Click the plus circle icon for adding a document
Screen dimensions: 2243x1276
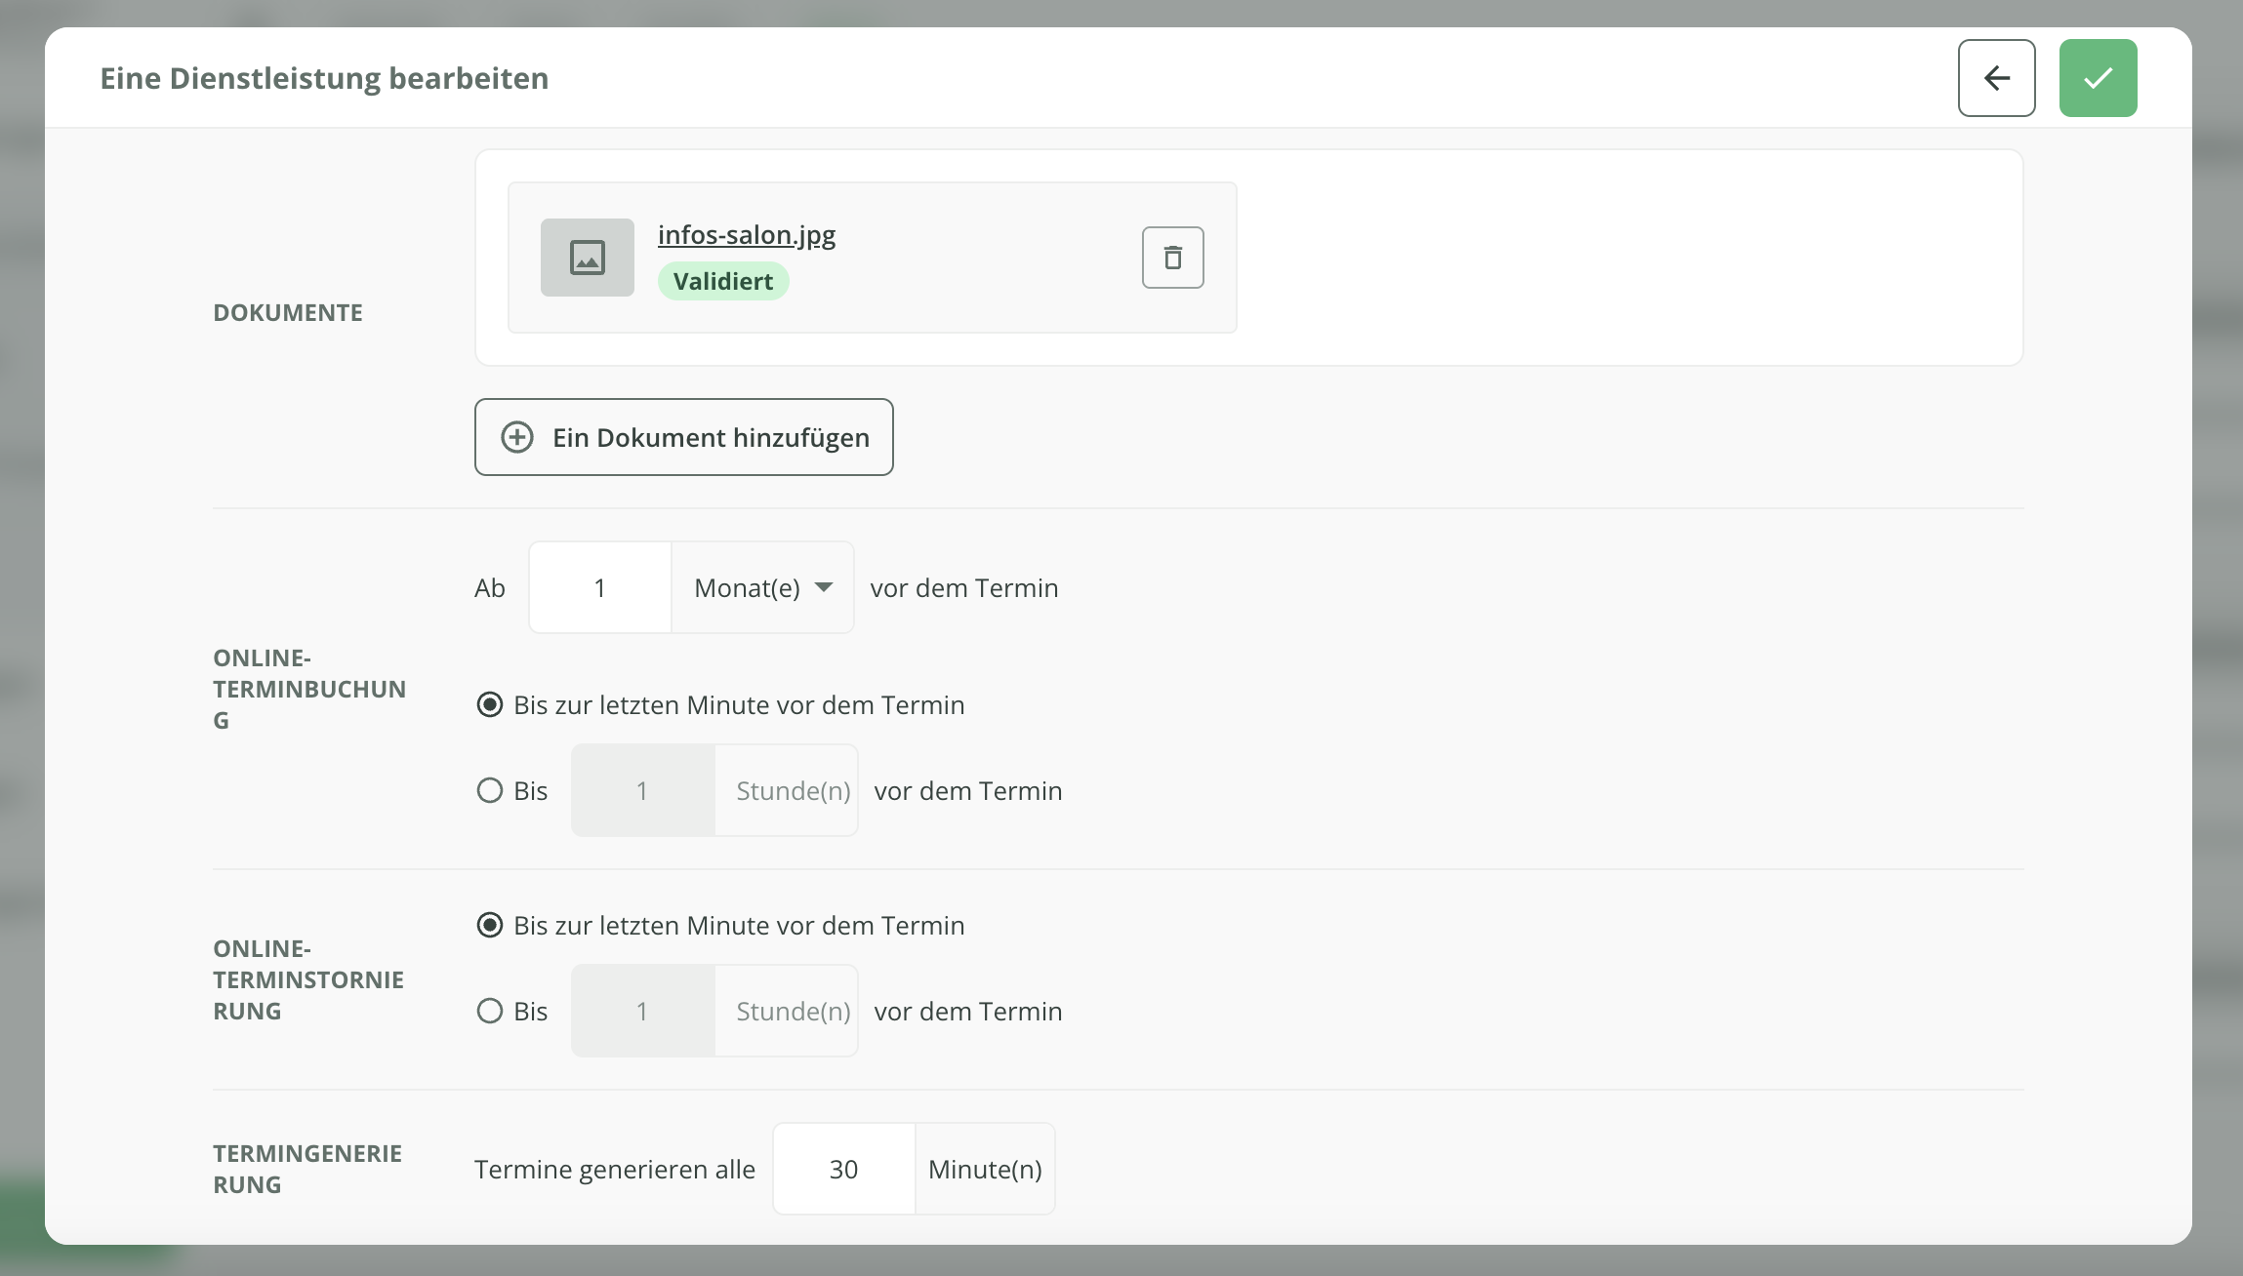(x=517, y=437)
